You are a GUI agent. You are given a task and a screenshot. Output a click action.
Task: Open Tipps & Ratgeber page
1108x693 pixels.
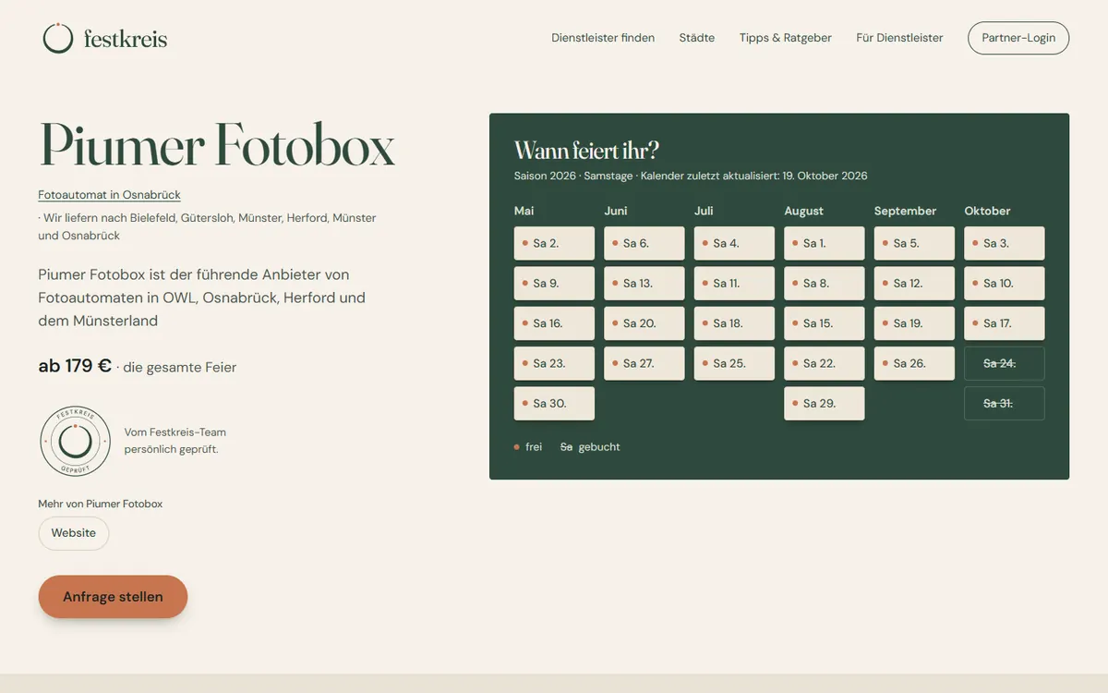(x=786, y=38)
